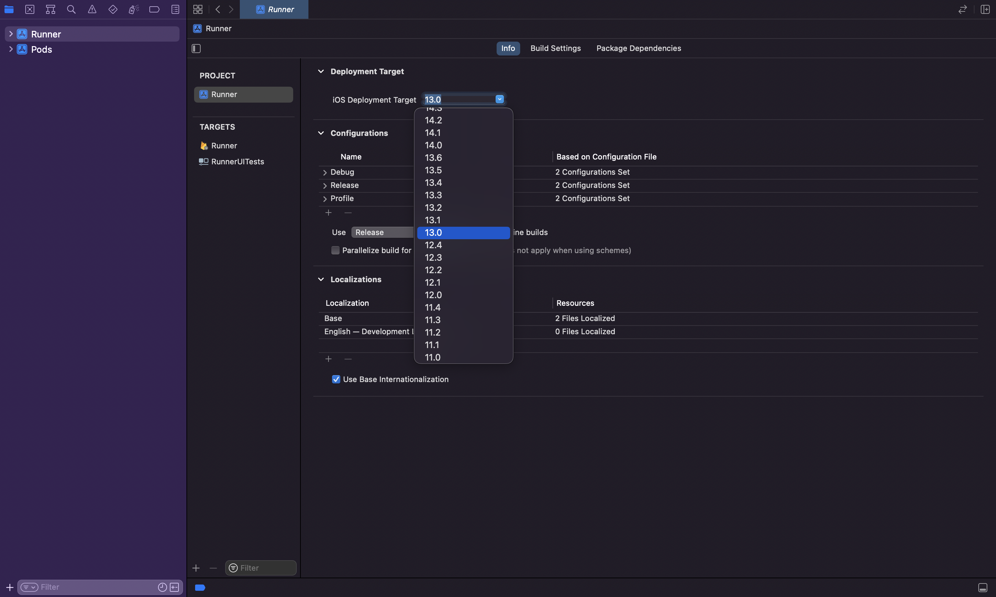Open the Find navigator magnifier icon

(x=71, y=9)
